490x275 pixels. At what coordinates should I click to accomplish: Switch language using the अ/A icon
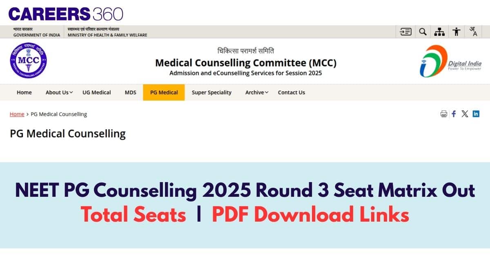tap(473, 32)
